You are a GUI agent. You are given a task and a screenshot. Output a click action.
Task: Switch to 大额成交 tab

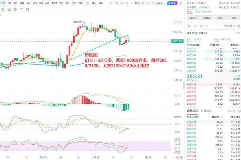[x=206, y=111]
